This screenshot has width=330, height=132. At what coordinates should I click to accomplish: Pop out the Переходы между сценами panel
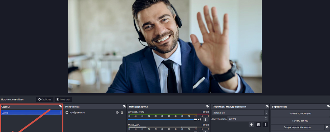267,107
